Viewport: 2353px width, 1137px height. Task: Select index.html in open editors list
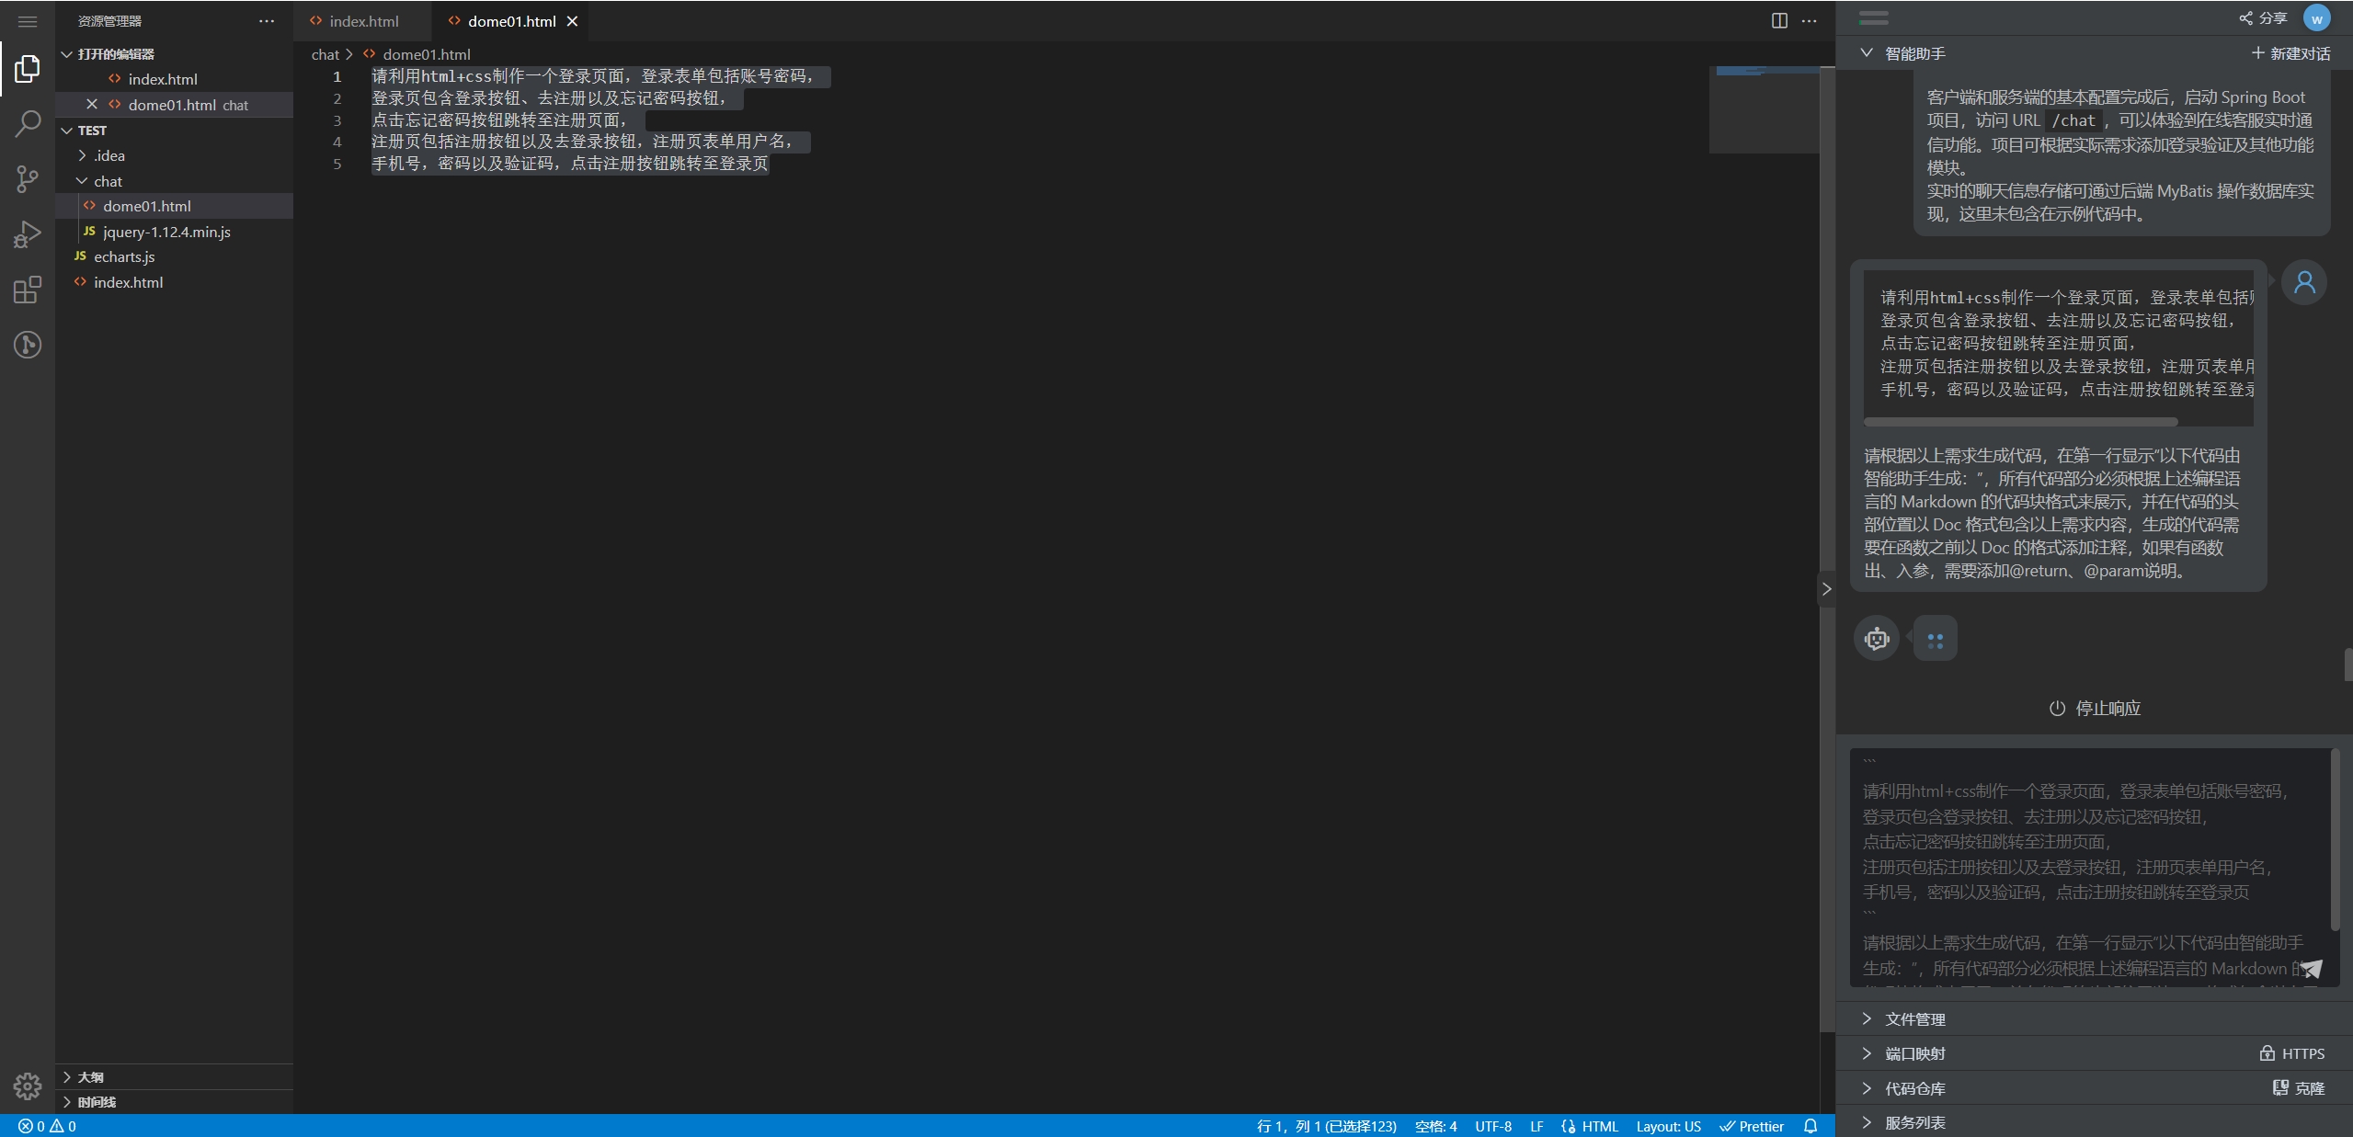pos(174,79)
